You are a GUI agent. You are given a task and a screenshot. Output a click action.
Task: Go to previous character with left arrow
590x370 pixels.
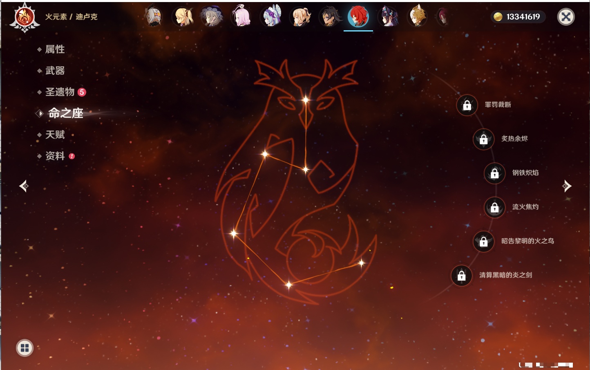(24, 186)
